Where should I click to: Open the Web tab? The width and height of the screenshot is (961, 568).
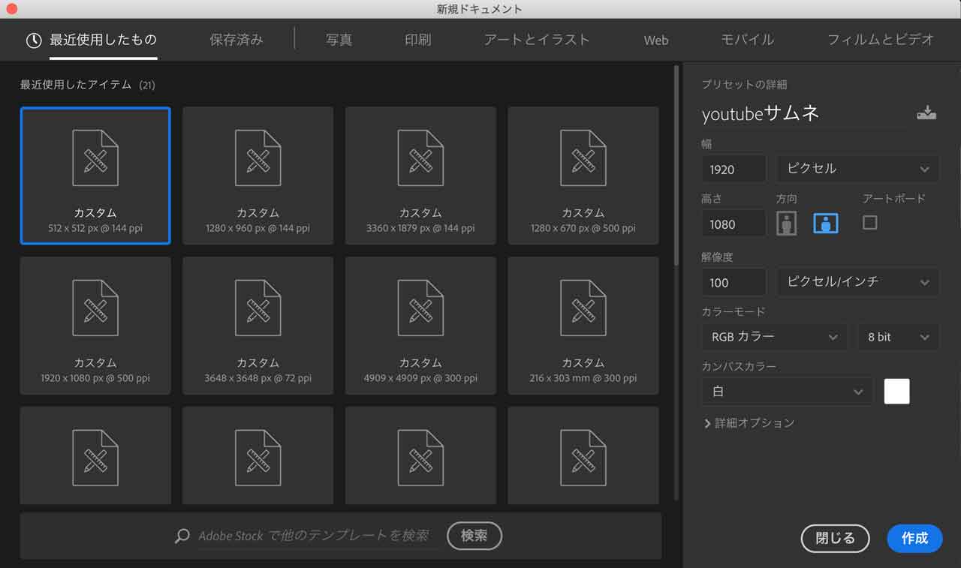click(655, 41)
